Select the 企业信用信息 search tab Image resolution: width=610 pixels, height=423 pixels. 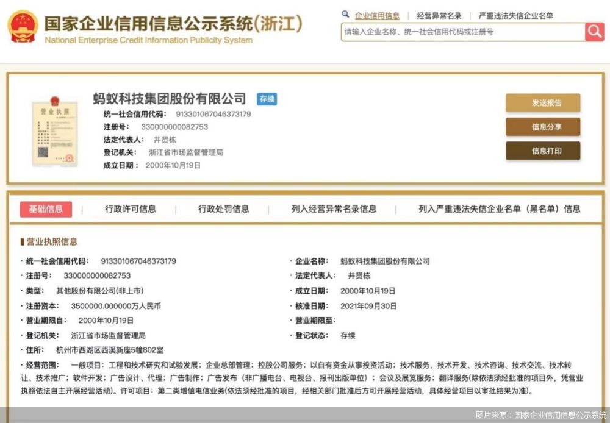click(377, 16)
